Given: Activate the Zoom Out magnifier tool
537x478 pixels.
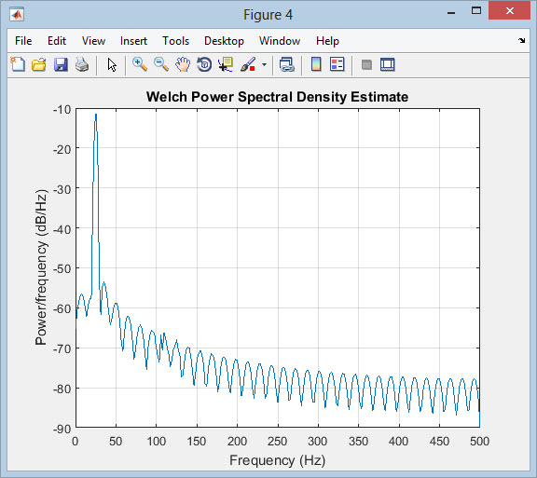Looking at the screenshot, I should (161, 64).
